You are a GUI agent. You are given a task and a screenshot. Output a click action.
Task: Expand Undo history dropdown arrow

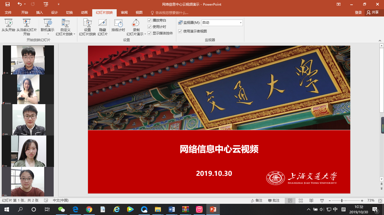coord(25,4)
